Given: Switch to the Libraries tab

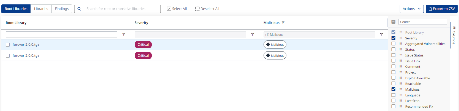Looking at the screenshot, I should 41,9.
